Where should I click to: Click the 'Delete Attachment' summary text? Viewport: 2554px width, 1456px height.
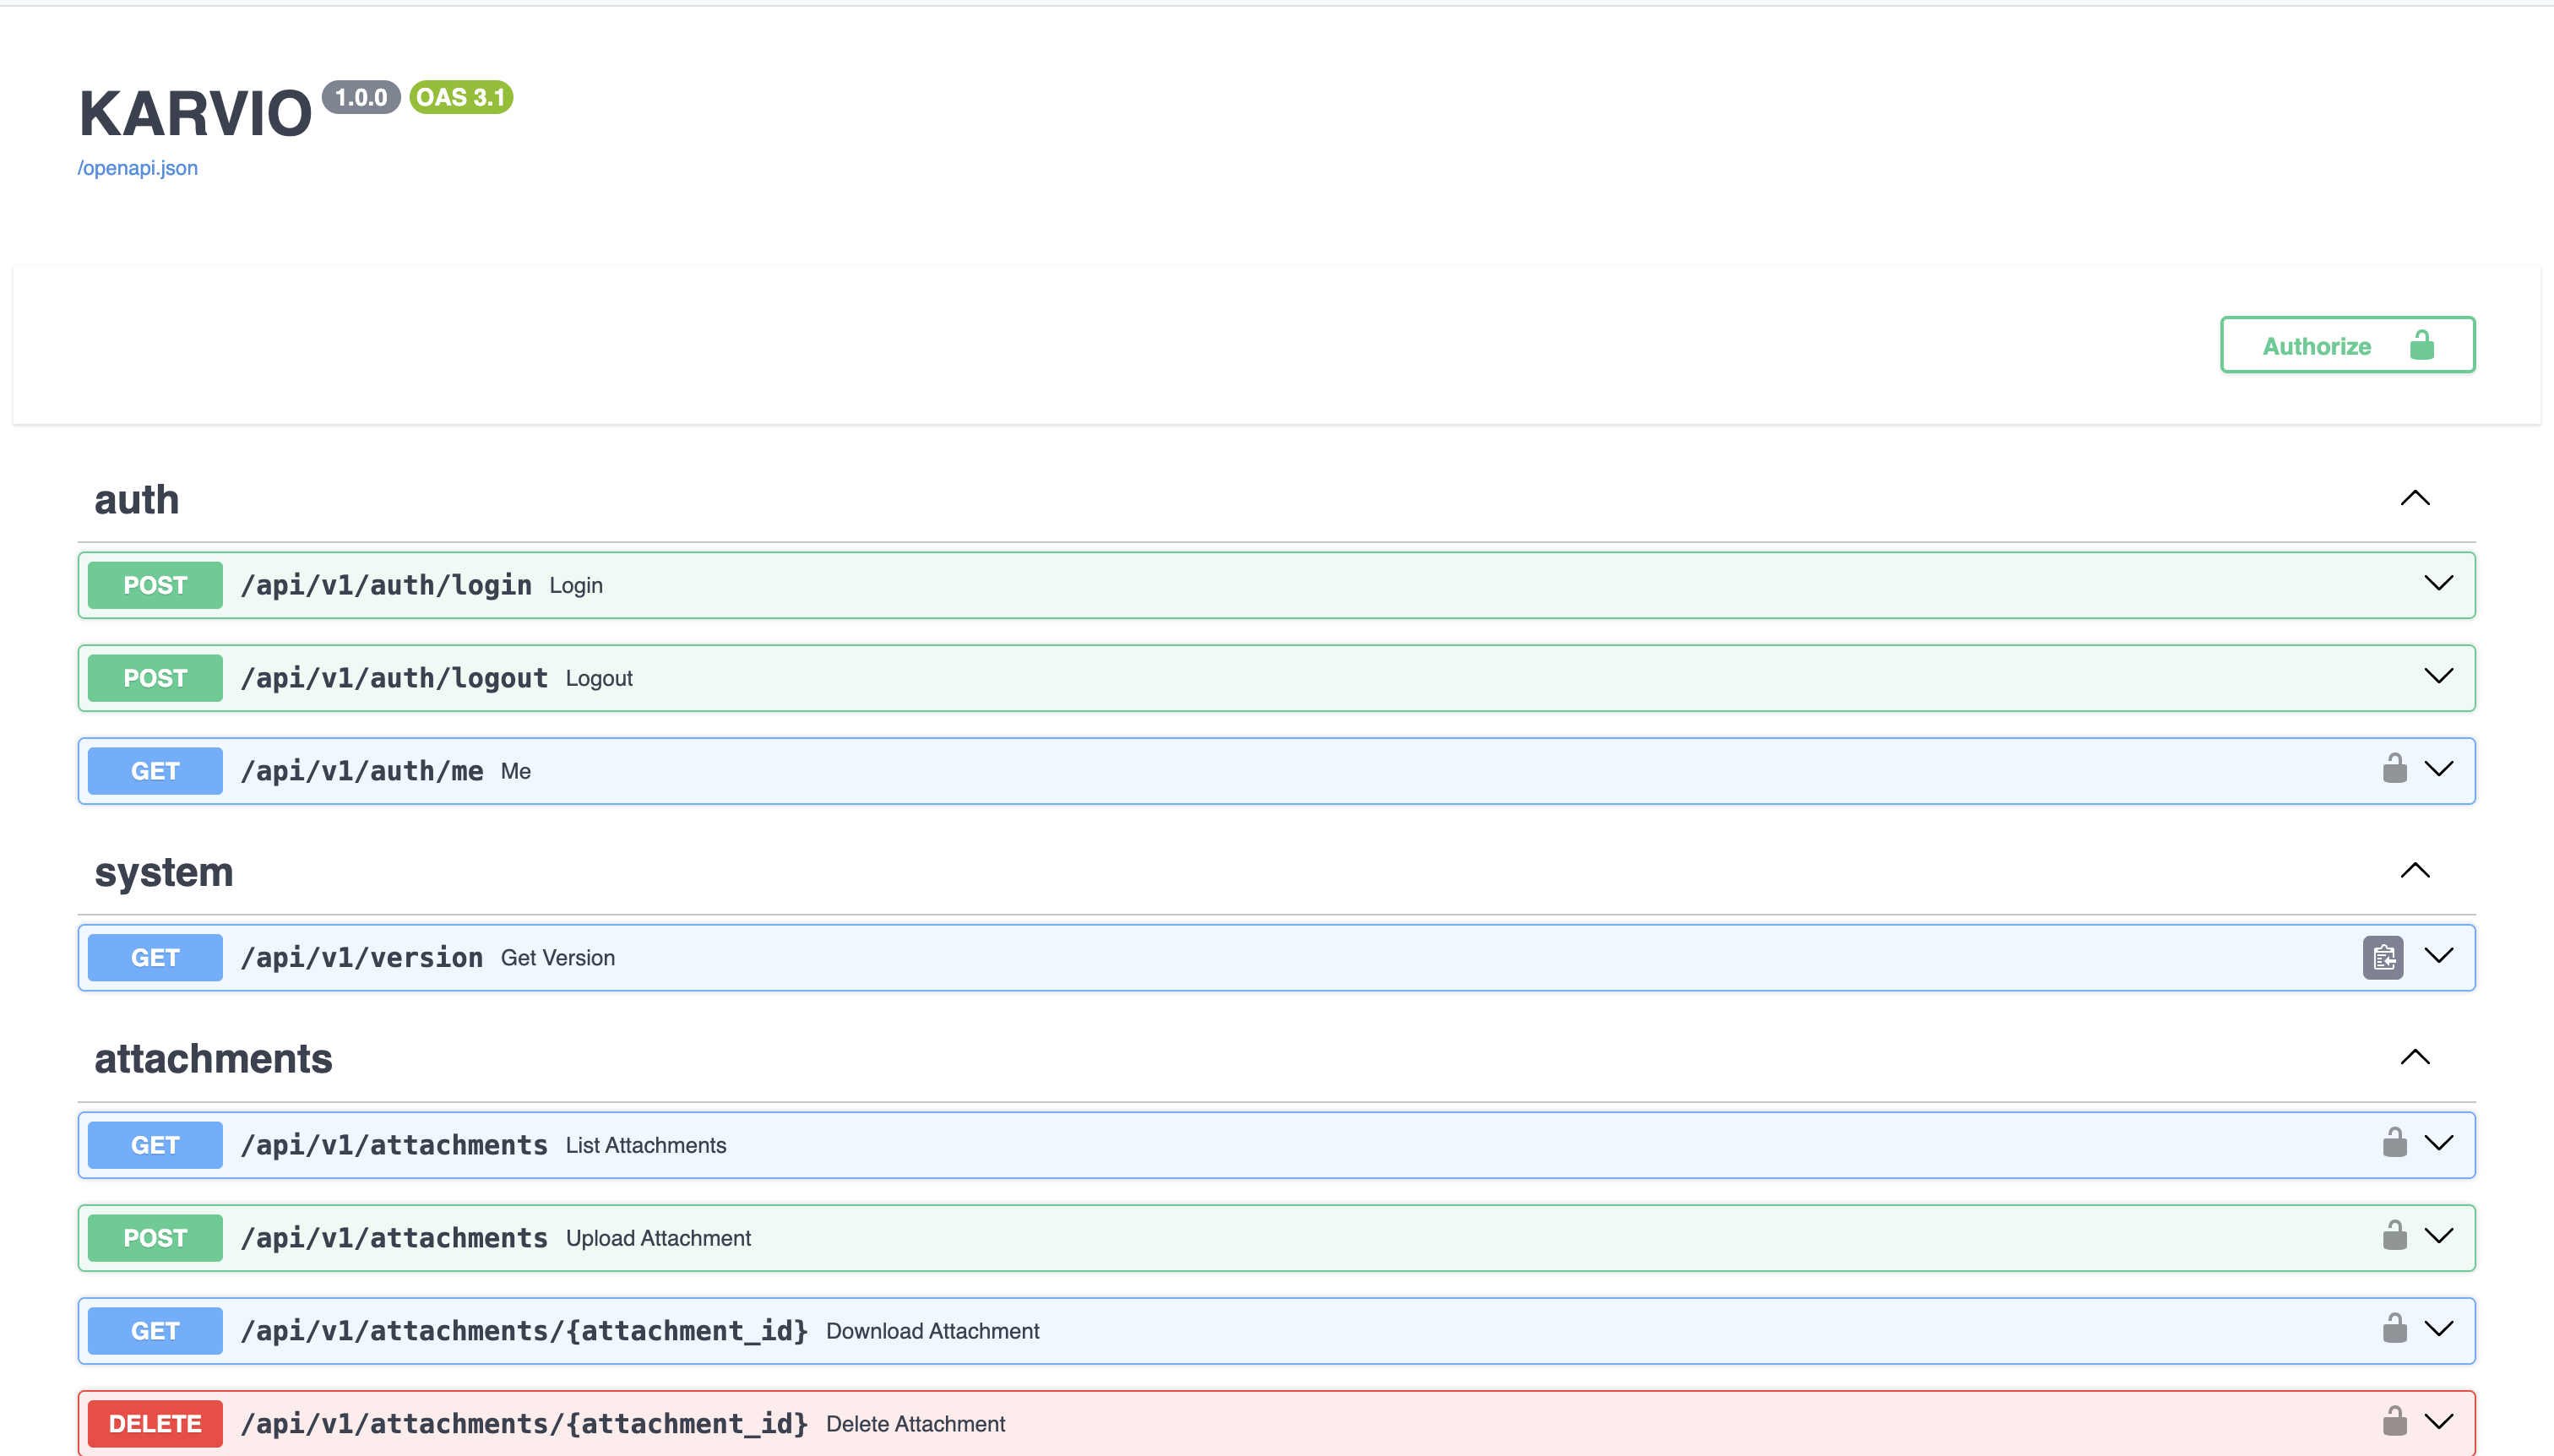tap(915, 1424)
